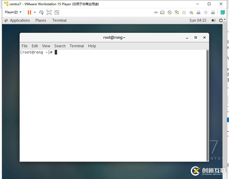Viewport: 229px width, 179px height.
Task: Open the Player(P) menu dropdown
Action: tap(13, 12)
